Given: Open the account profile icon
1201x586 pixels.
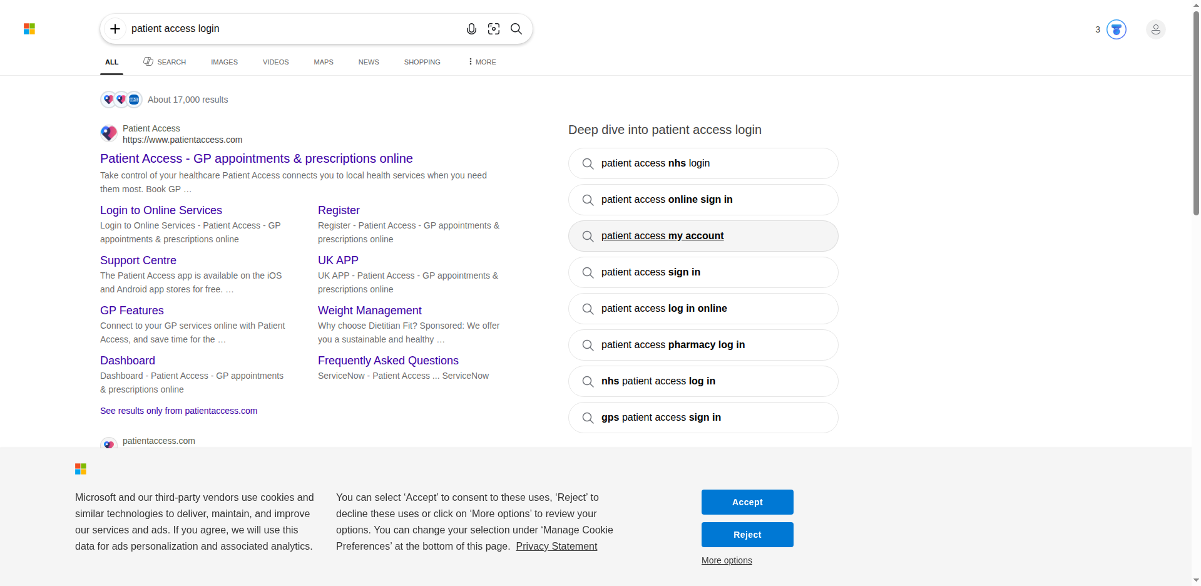Looking at the screenshot, I should click(1156, 29).
